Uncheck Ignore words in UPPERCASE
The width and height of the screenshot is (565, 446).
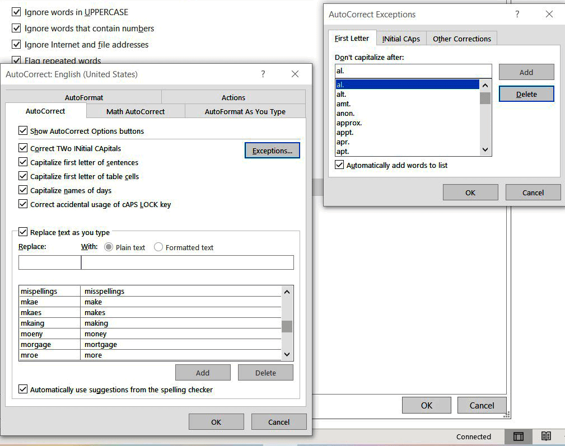tap(16, 12)
